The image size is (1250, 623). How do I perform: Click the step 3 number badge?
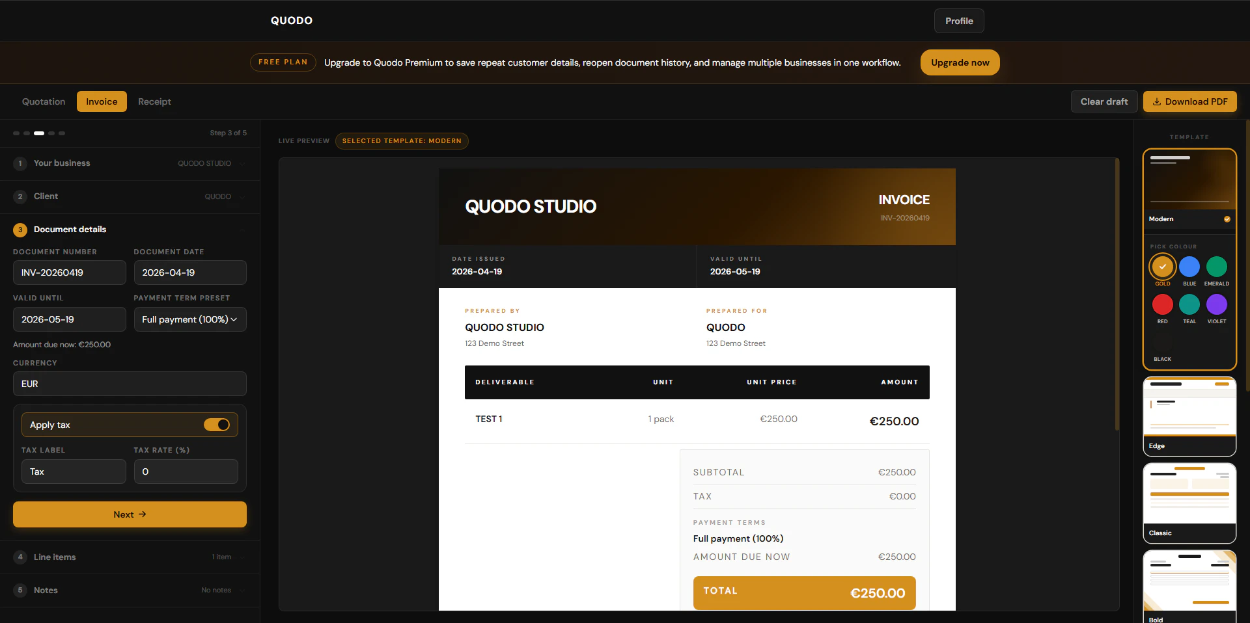20,230
